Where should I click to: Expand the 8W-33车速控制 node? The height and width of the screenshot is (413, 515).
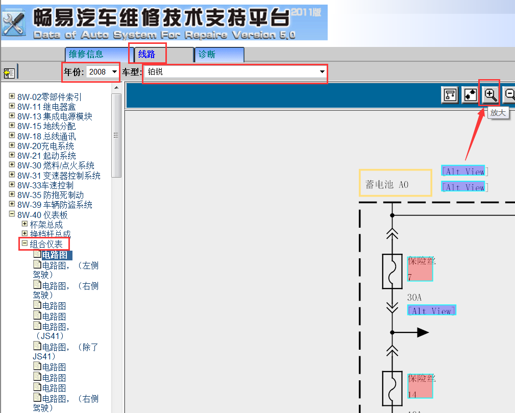(12, 184)
